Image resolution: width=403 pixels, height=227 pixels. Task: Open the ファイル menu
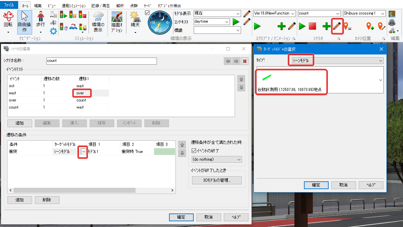[x=9, y=5]
